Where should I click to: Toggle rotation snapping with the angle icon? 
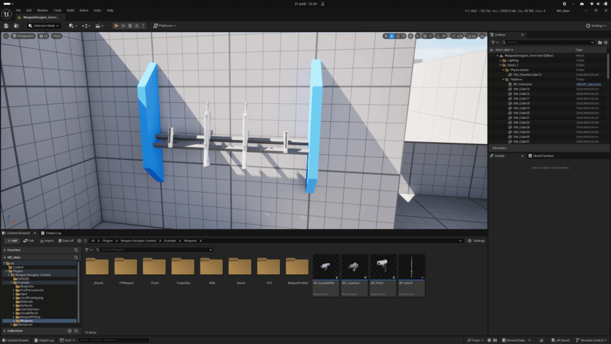pos(438,36)
